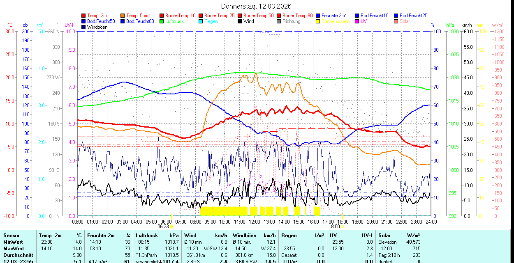This screenshot has height=263, width=514.
Task: Click the green Luftdruck legend swatch
Action: pos(162,21)
